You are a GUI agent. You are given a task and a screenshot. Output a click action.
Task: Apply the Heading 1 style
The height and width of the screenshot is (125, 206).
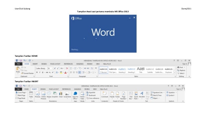coord(122,70)
